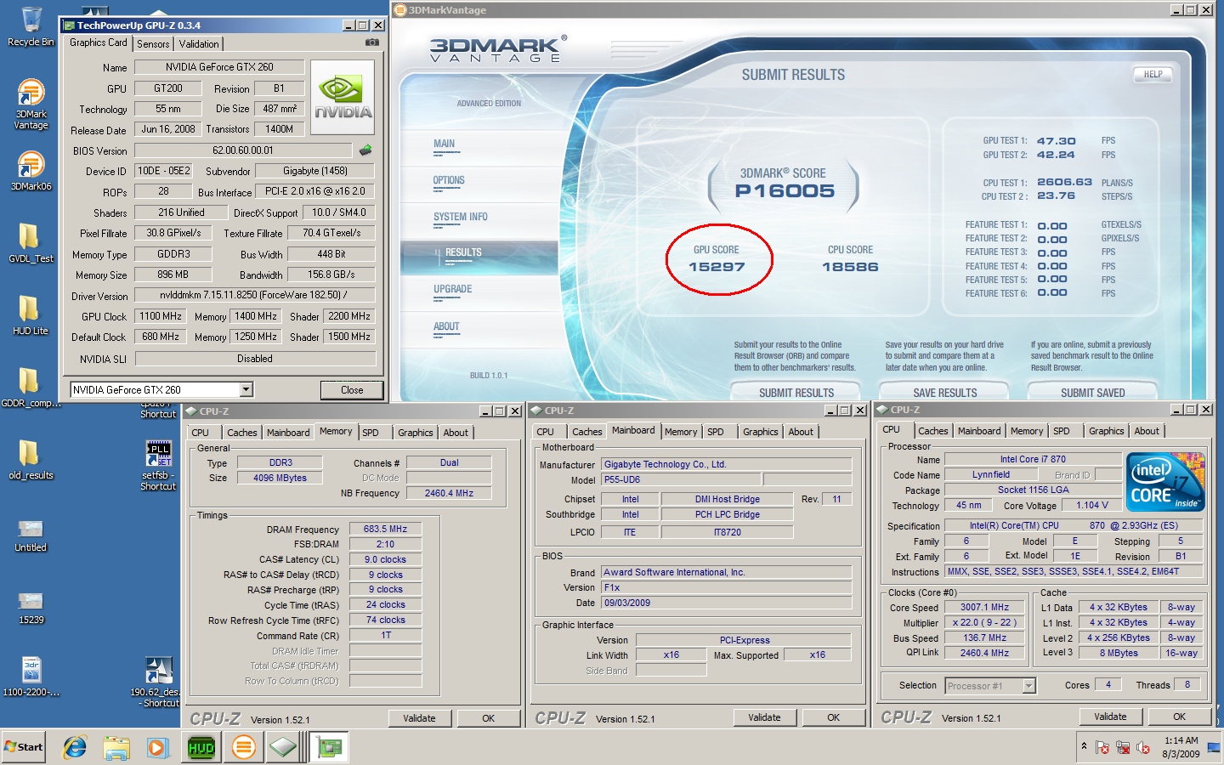The width and height of the screenshot is (1224, 765).
Task: Launch Internet Explorer from the taskbar
Action: (x=75, y=747)
